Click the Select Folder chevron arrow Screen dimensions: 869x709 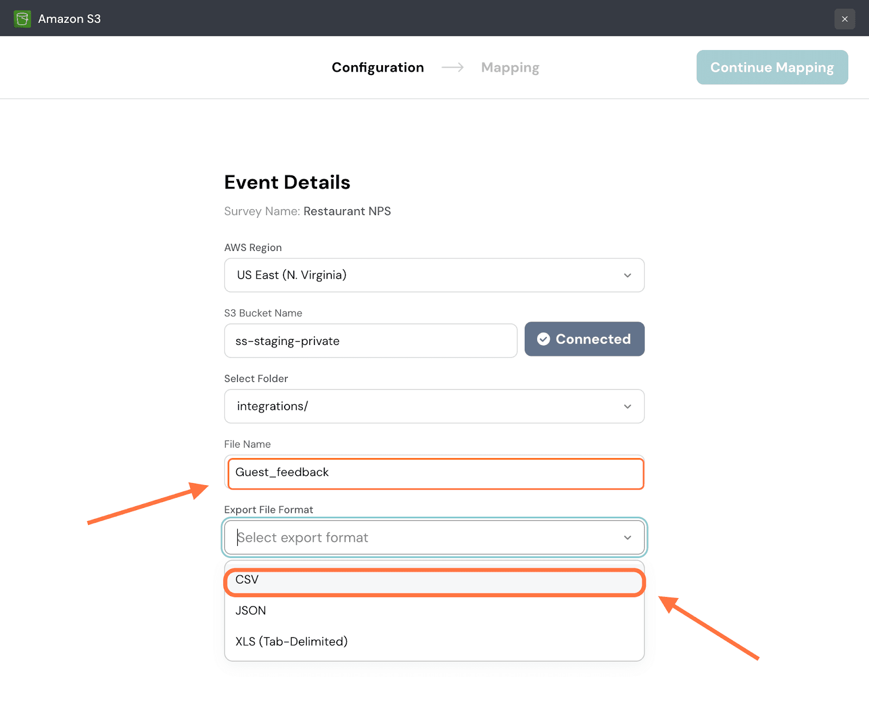tap(627, 406)
